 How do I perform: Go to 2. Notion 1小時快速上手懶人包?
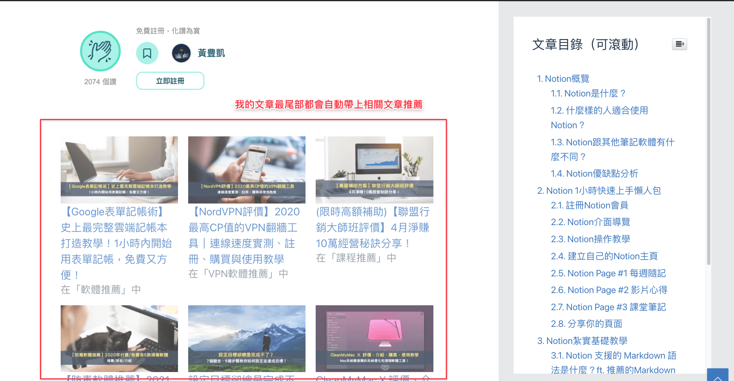(x=599, y=190)
